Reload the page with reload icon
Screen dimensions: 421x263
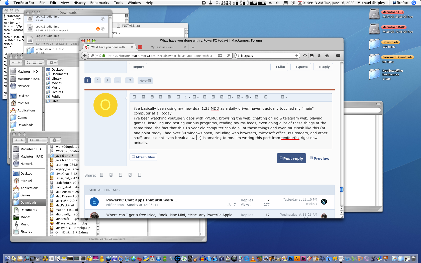[x=228, y=56]
